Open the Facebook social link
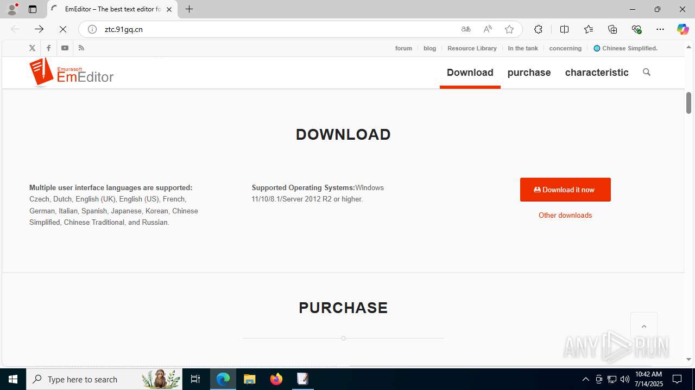 coord(48,48)
